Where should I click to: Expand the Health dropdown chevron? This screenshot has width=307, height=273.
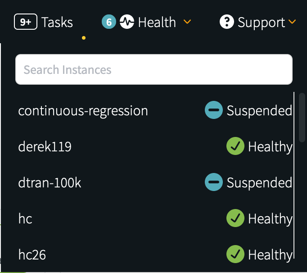tap(187, 22)
